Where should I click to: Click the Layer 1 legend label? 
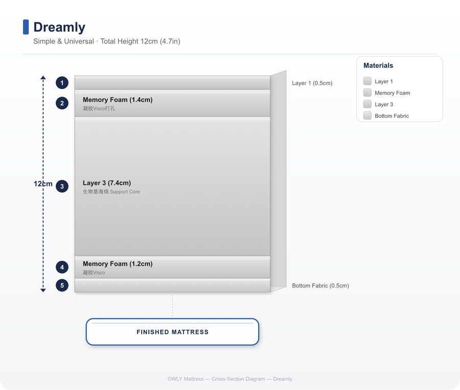click(384, 82)
